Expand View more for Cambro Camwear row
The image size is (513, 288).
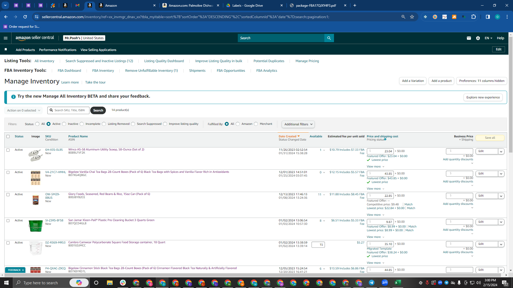(375, 263)
